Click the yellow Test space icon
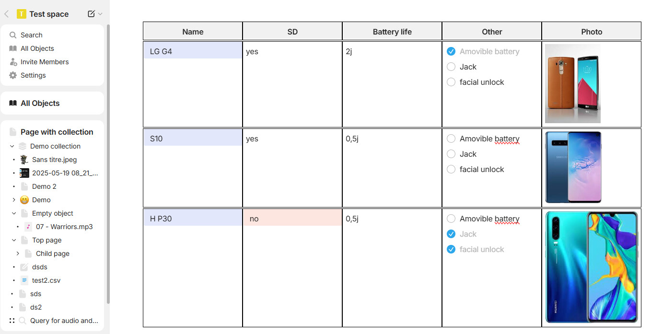 [22, 14]
